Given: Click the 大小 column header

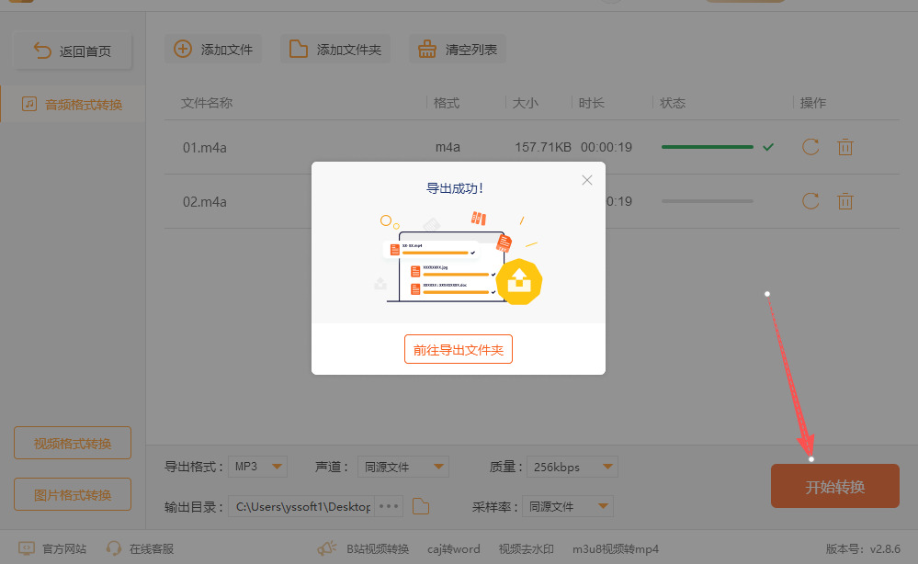Looking at the screenshot, I should [x=525, y=103].
